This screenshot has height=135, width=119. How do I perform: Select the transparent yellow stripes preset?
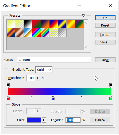click(54, 32)
